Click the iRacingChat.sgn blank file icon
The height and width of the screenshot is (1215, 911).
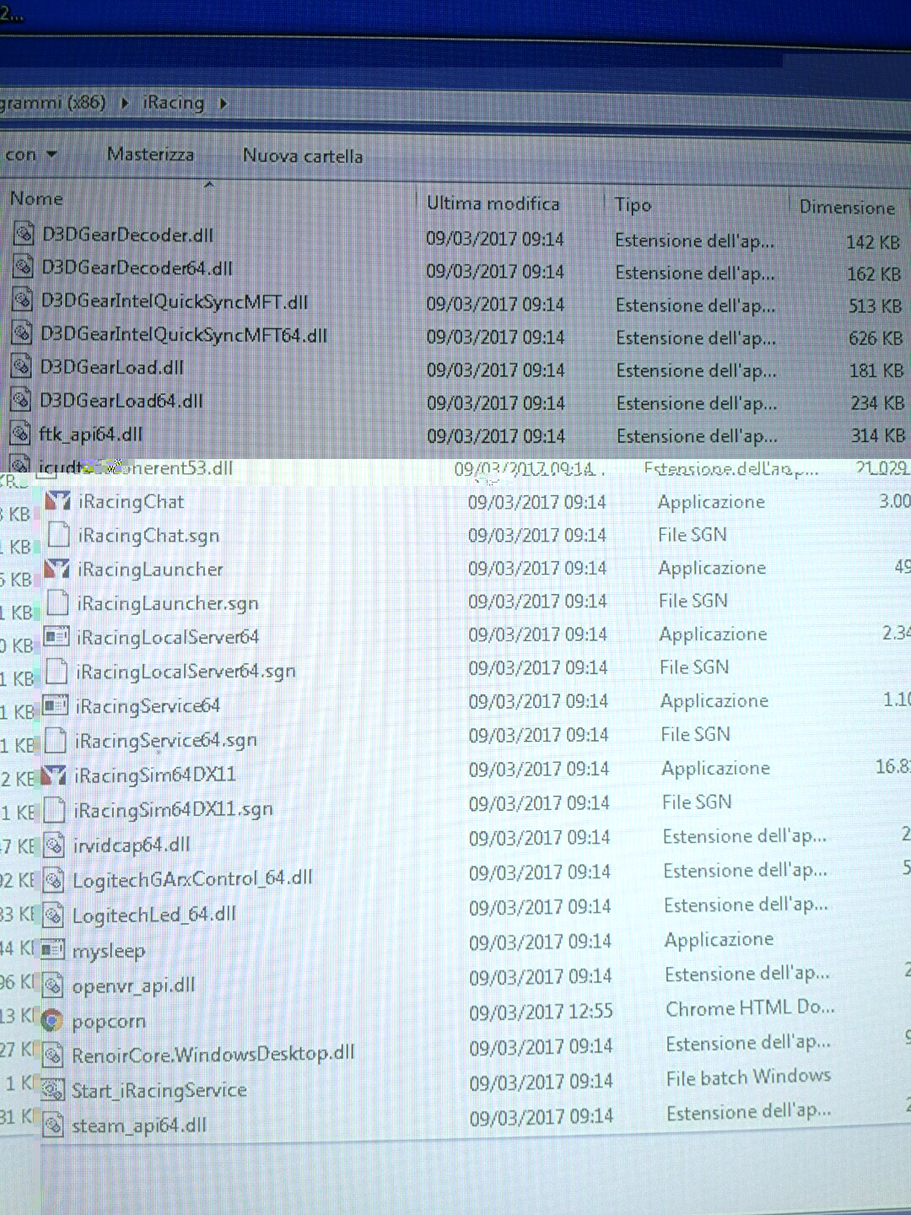coord(57,535)
